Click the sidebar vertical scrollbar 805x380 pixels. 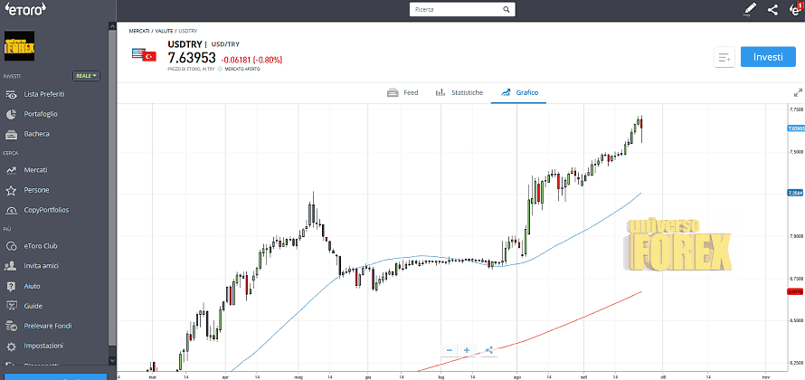click(x=112, y=181)
